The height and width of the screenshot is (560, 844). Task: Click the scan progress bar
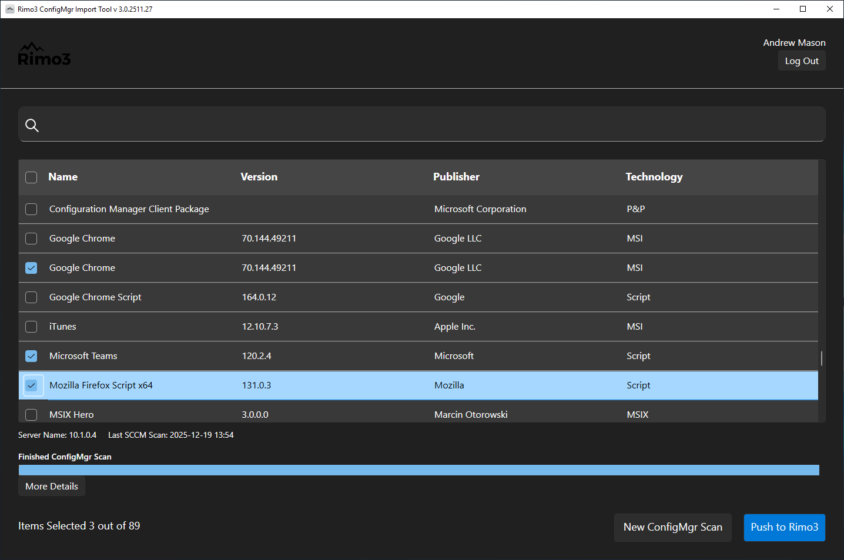(x=418, y=470)
